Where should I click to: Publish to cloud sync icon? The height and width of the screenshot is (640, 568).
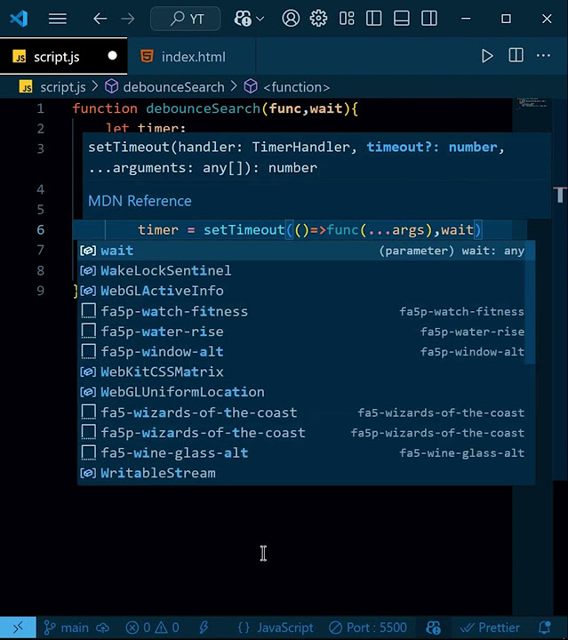coord(102,628)
